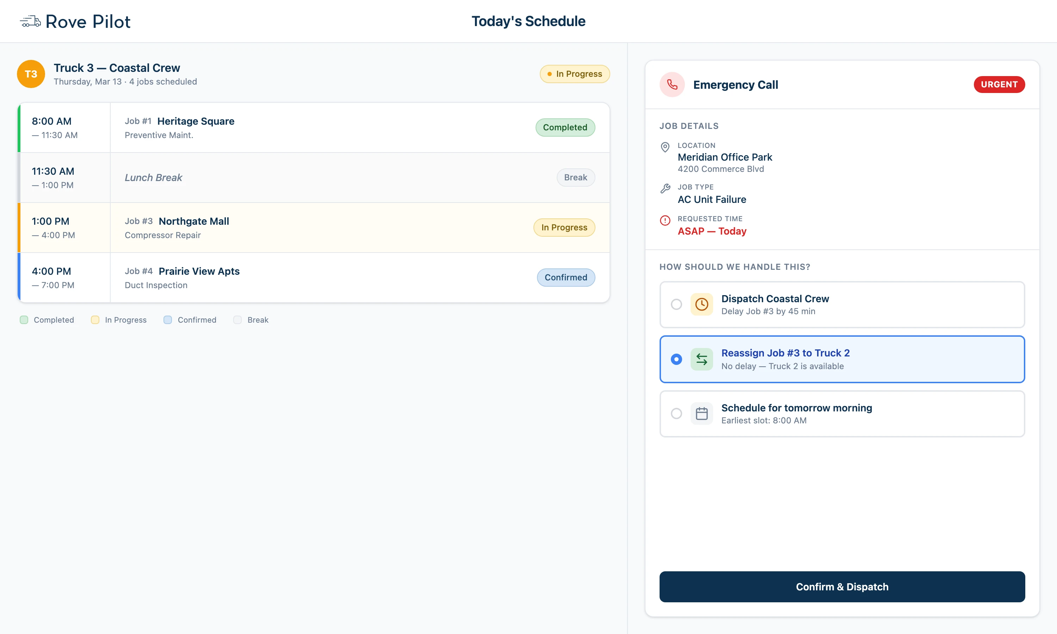The height and width of the screenshot is (634, 1057).
Task: Select Schedule for tomorrow morning radio
Action: pyautogui.click(x=676, y=414)
